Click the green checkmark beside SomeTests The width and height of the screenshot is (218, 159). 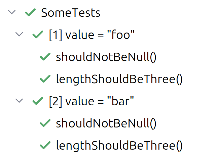(30, 13)
